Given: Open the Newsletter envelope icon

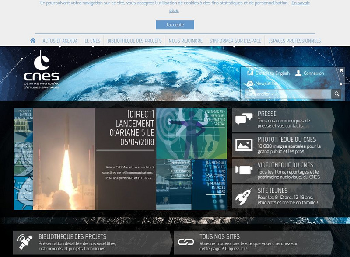Looking at the screenshot, I should 250,83.
